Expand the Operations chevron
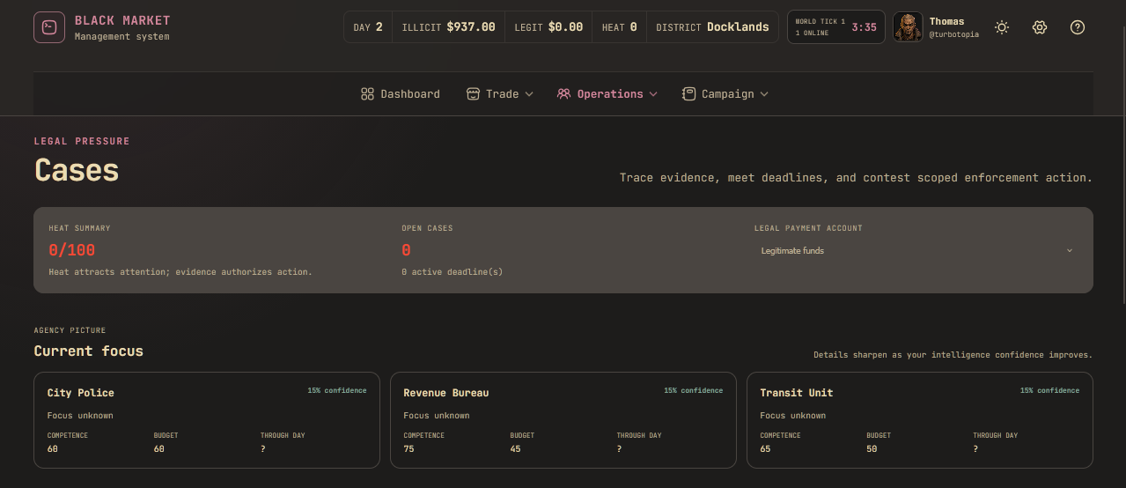Viewport: 1126px width, 488px height. click(x=653, y=94)
